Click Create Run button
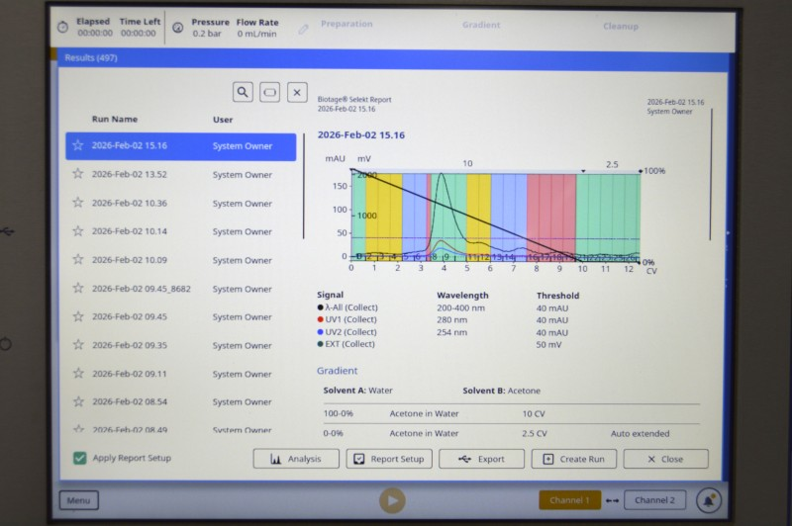Screen dimensions: 792x526 click(574, 459)
